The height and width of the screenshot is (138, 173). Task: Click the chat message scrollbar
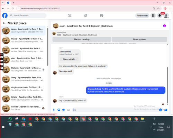tap(167, 85)
